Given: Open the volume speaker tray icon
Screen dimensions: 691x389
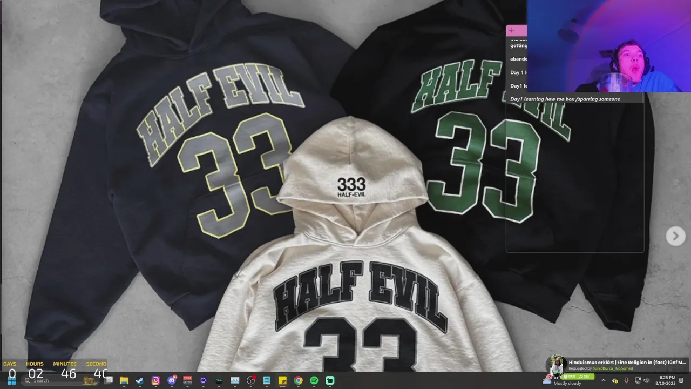Looking at the screenshot, I should click(646, 380).
